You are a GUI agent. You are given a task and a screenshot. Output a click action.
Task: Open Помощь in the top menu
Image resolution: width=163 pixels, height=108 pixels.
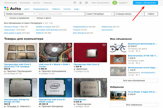coord(47,3)
